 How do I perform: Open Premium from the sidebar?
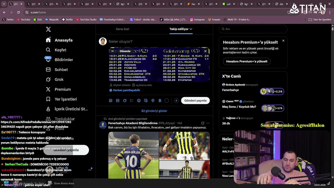pyautogui.click(x=58, y=89)
